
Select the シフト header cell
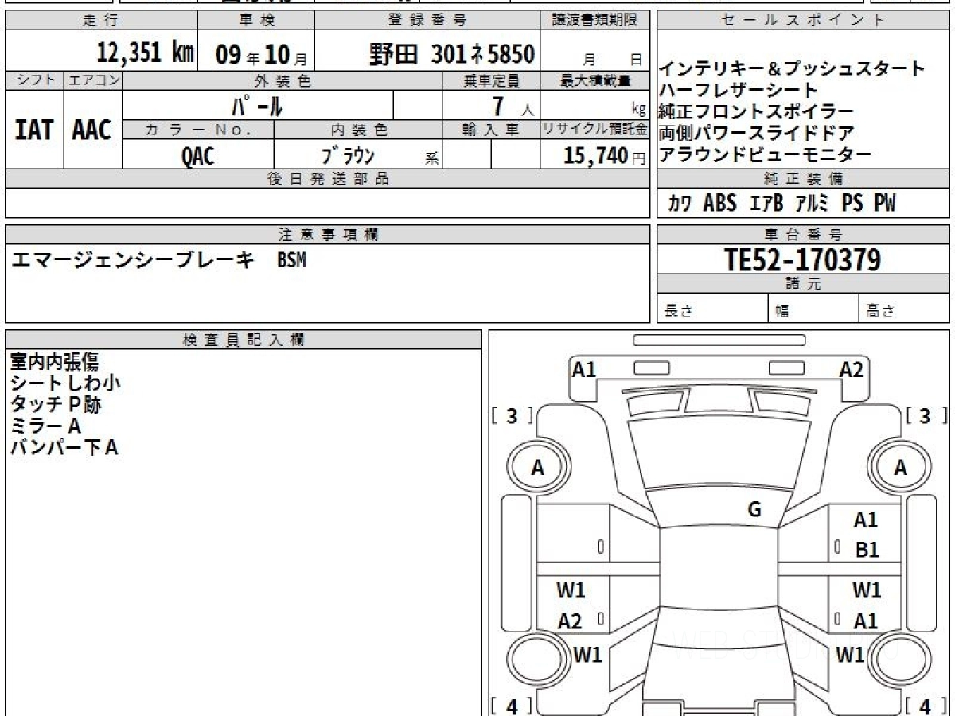tap(34, 80)
